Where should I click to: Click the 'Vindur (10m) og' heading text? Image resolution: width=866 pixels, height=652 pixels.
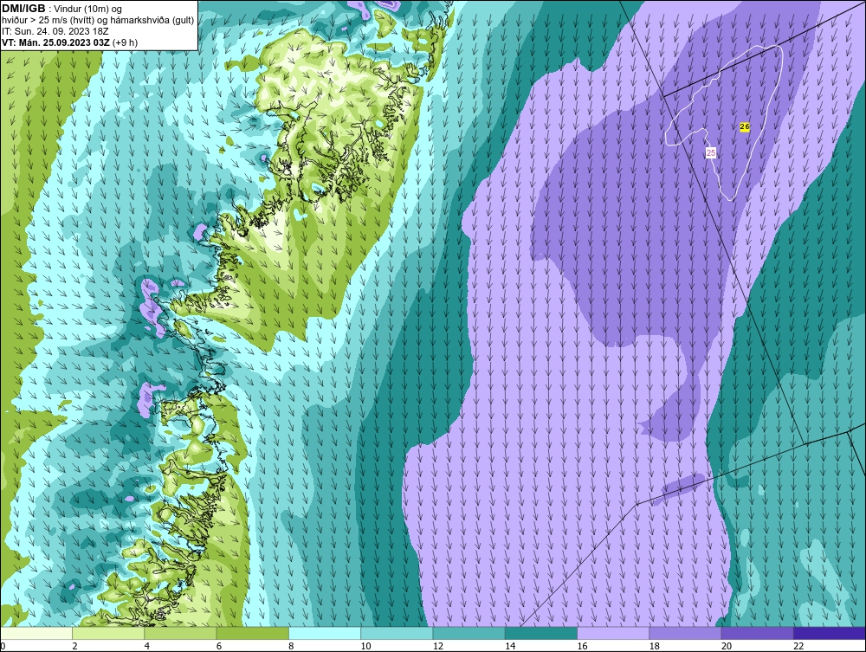[x=87, y=10]
